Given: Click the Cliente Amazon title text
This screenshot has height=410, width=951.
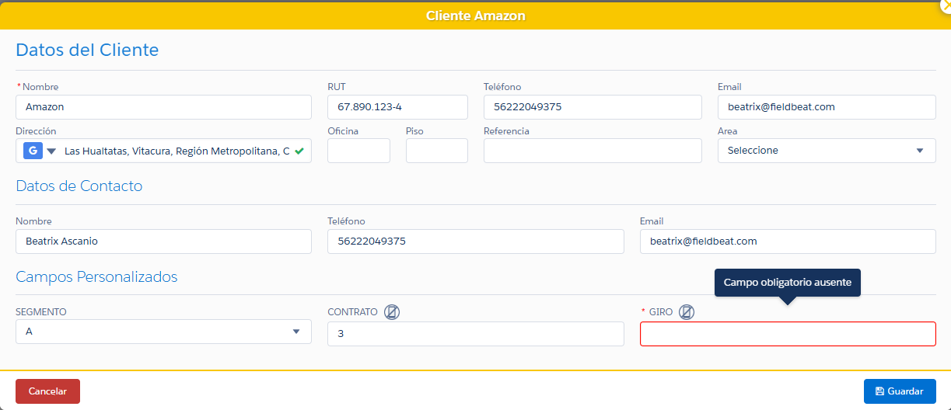Looking at the screenshot, I should coord(475,16).
